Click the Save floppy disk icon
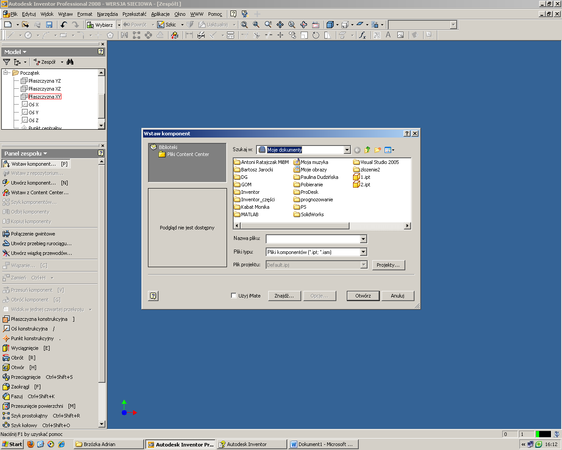The width and height of the screenshot is (562, 450). (x=49, y=25)
